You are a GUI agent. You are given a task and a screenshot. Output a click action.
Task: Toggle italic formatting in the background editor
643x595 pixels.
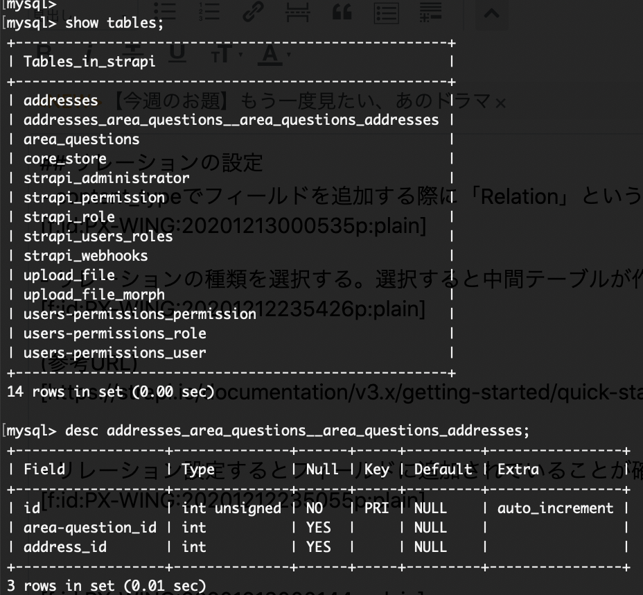[x=88, y=54]
